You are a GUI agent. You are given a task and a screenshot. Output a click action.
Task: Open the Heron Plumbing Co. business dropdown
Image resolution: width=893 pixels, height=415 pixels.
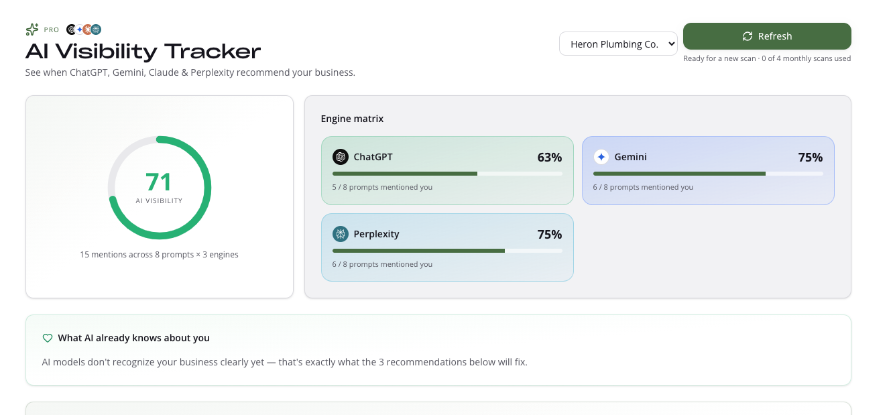(x=618, y=44)
